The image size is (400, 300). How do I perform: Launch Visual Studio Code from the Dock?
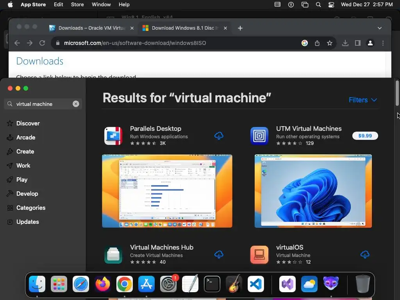tap(256, 284)
